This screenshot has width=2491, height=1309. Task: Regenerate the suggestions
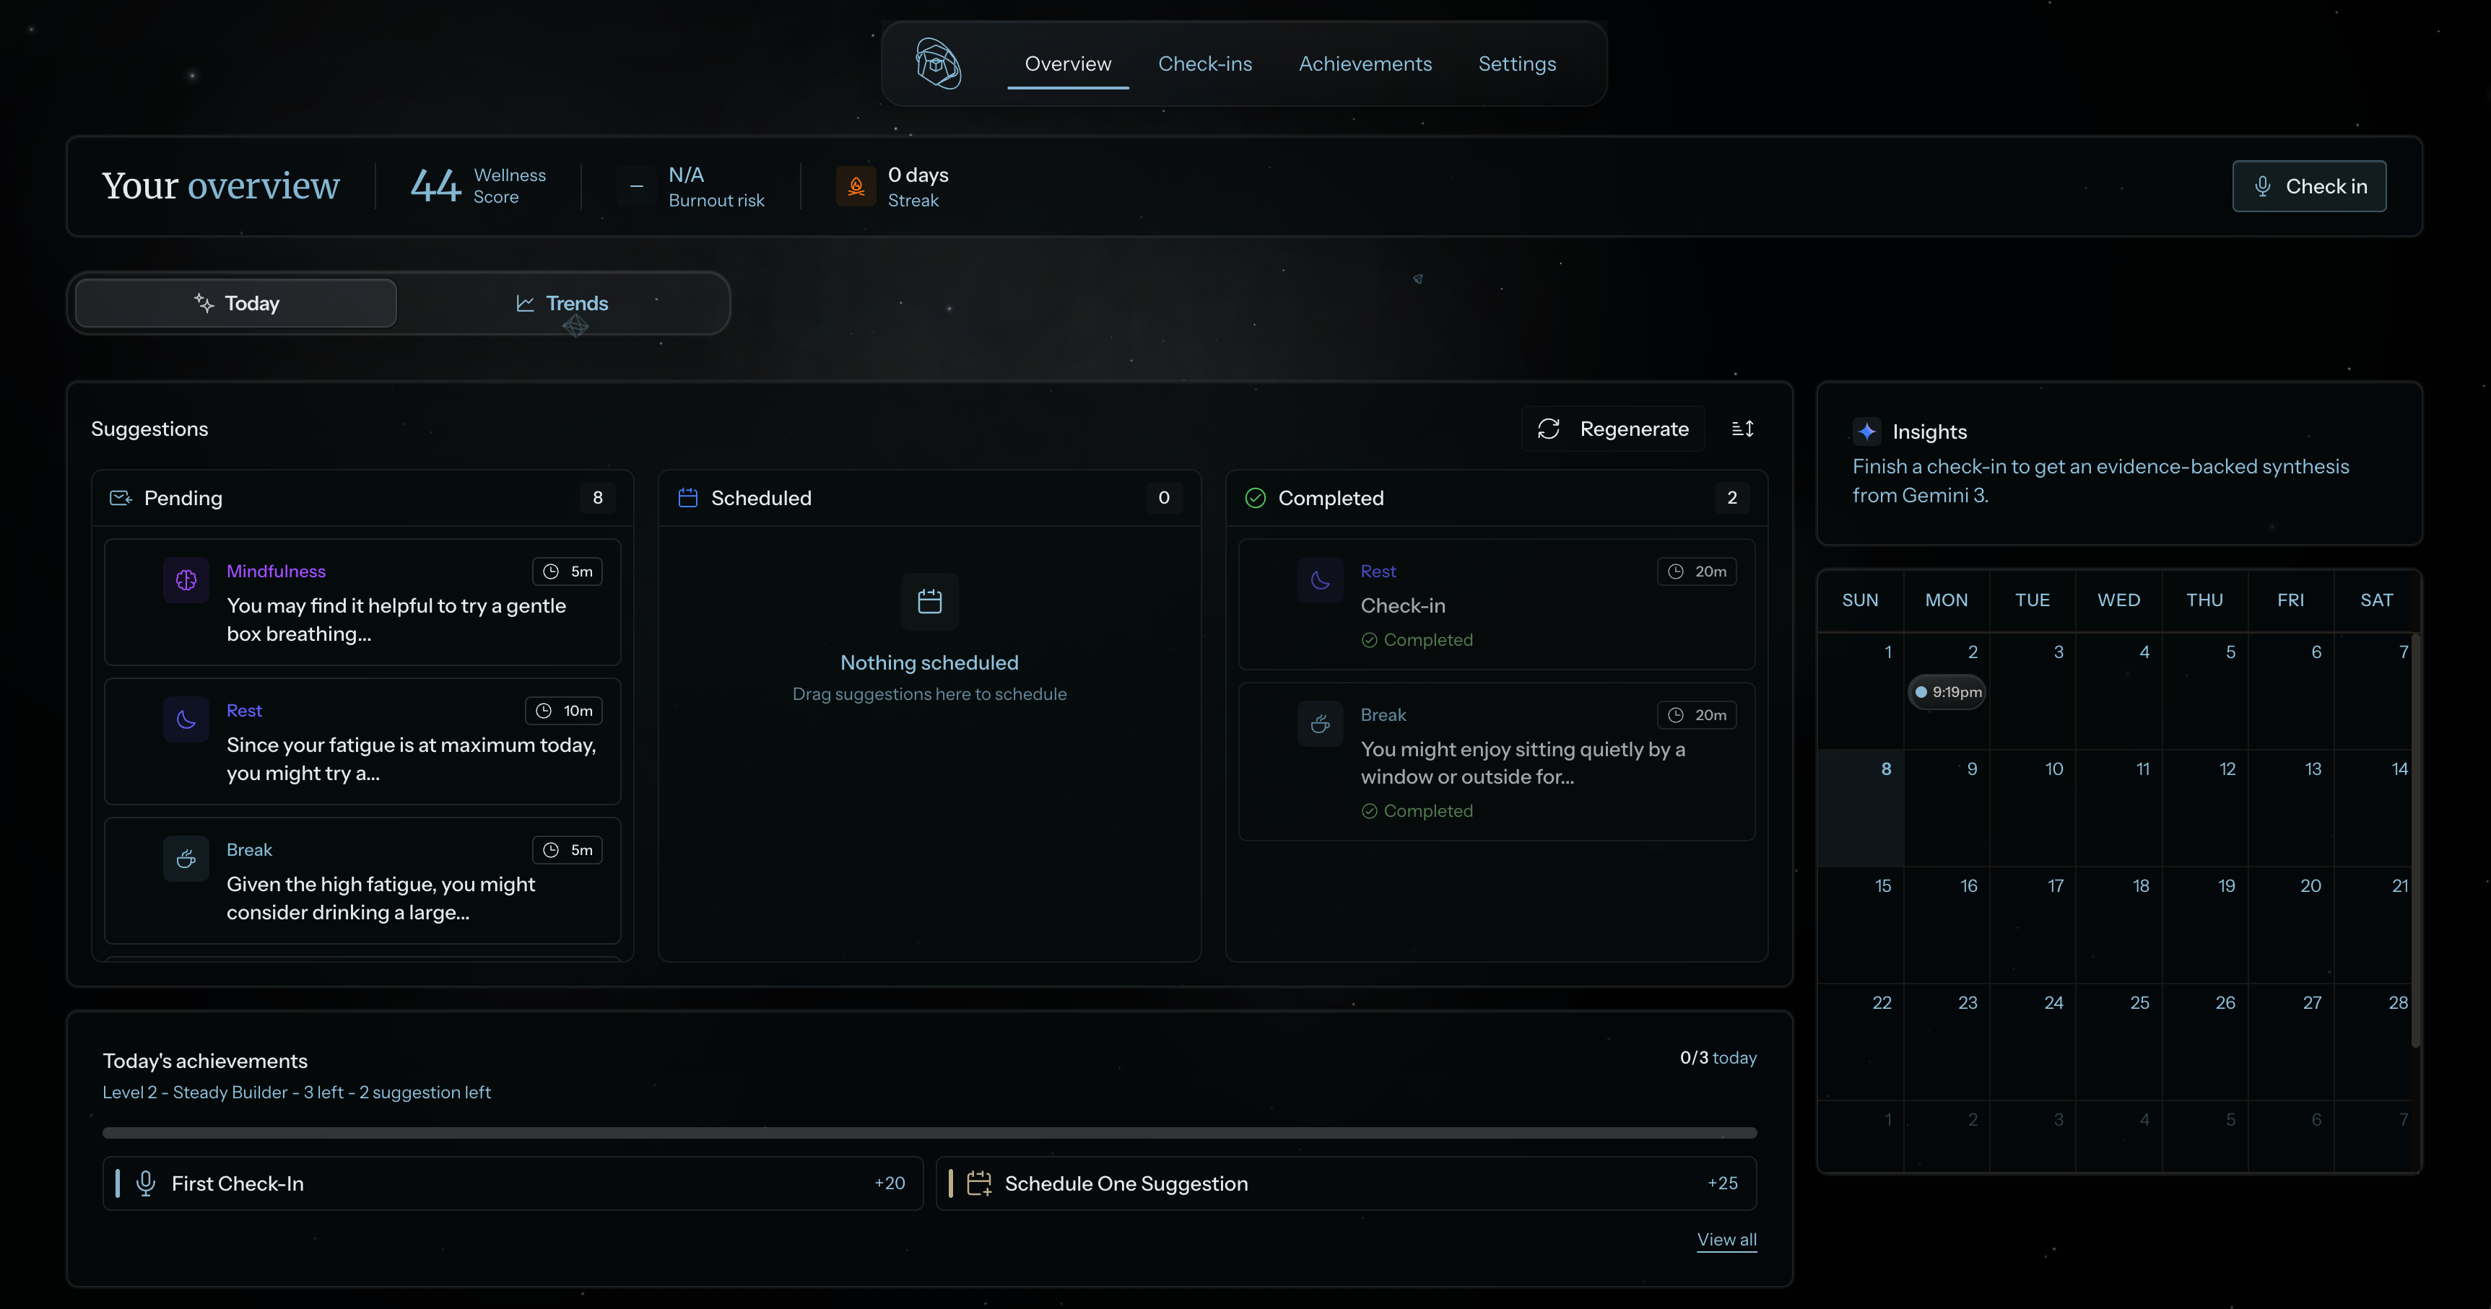tap(1613, 429)
